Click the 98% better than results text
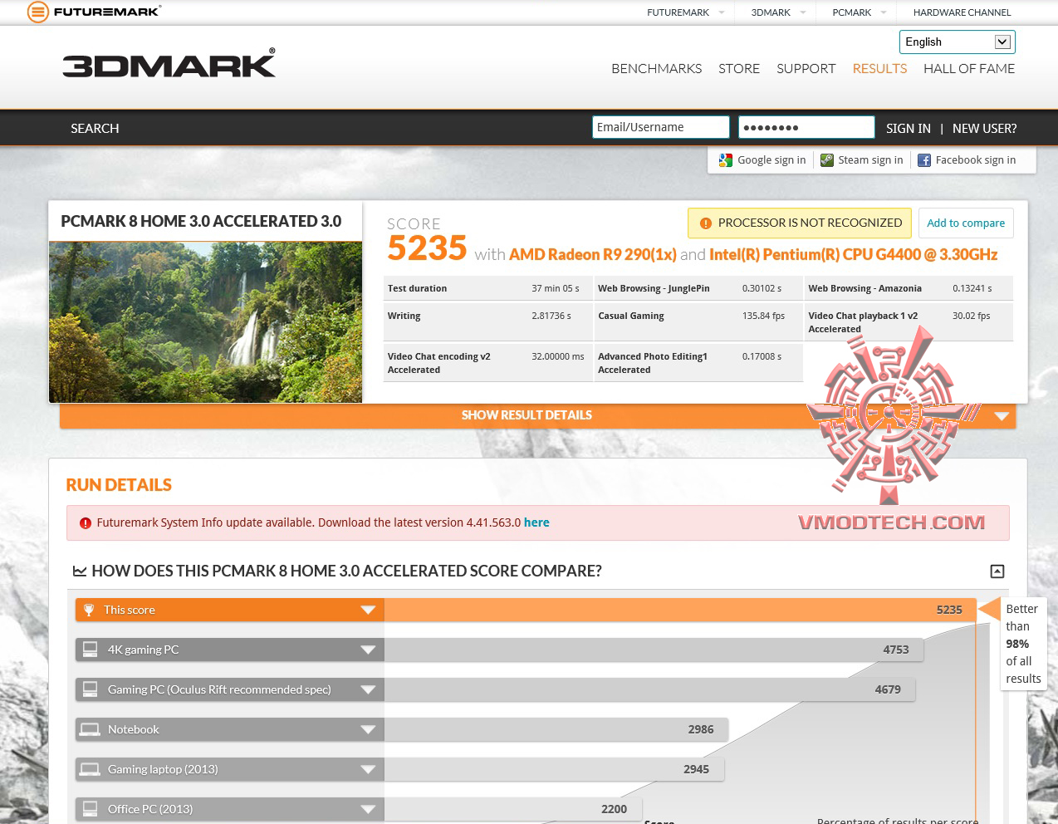The image size is (1058, 824). pyautogui.click(x=1022, y=644)
